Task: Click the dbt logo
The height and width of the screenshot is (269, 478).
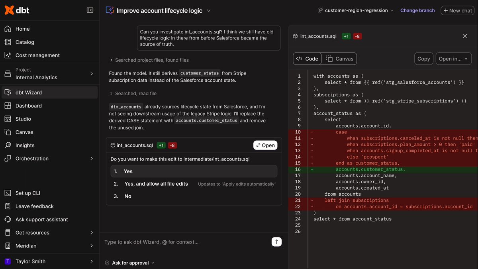Action: [17, 10]
